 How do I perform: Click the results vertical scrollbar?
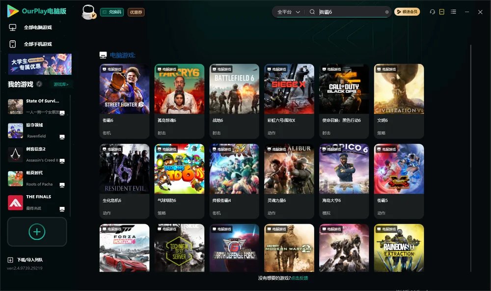[471, 158]
